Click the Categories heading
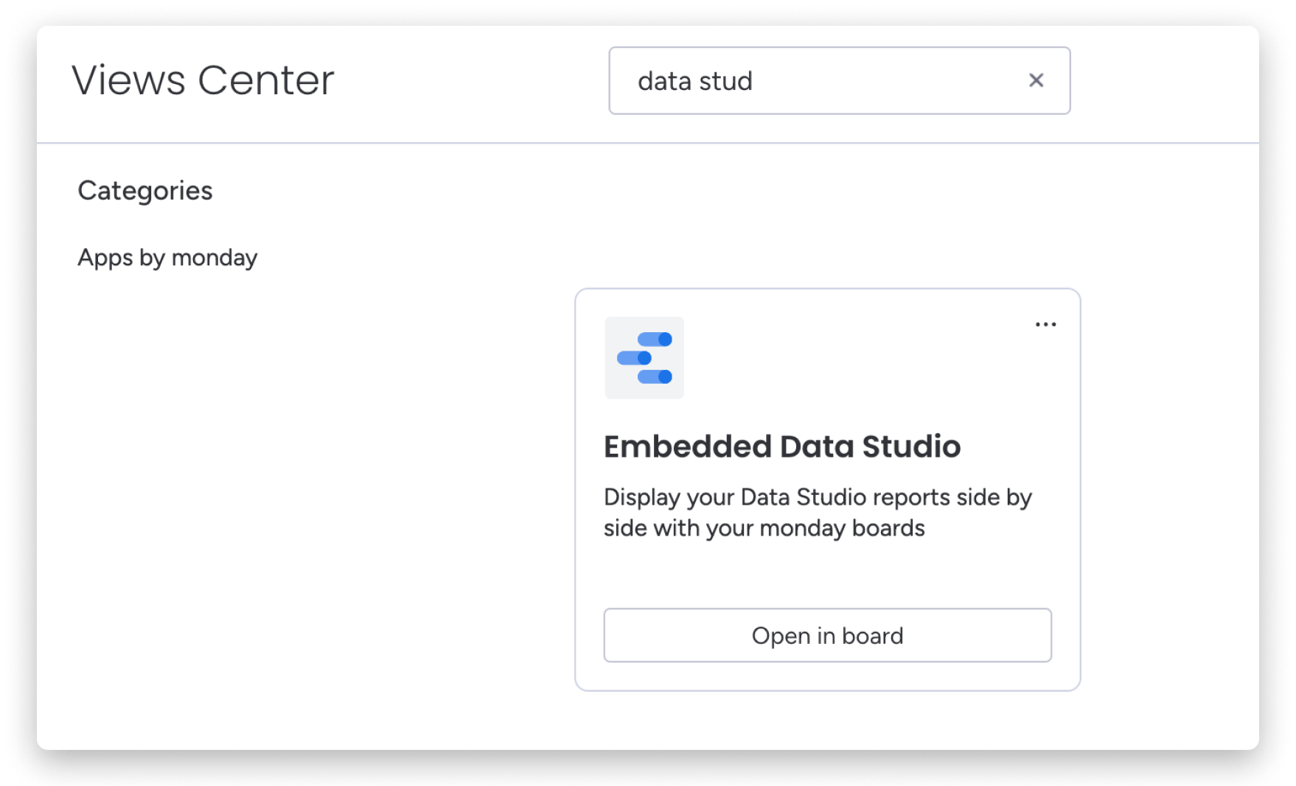1296x786 pixels. [145, 191]
